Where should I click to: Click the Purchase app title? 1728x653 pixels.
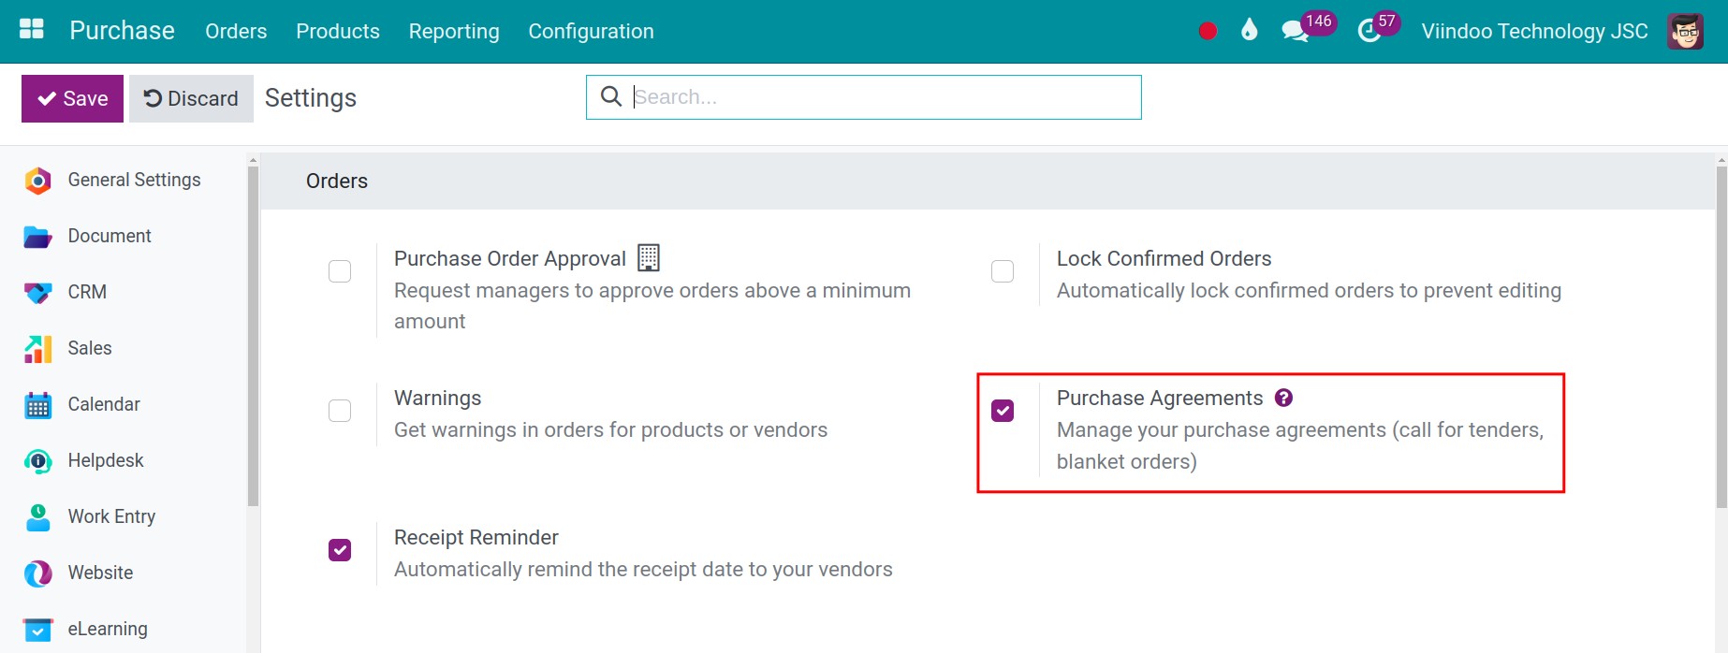click(122, 30)
